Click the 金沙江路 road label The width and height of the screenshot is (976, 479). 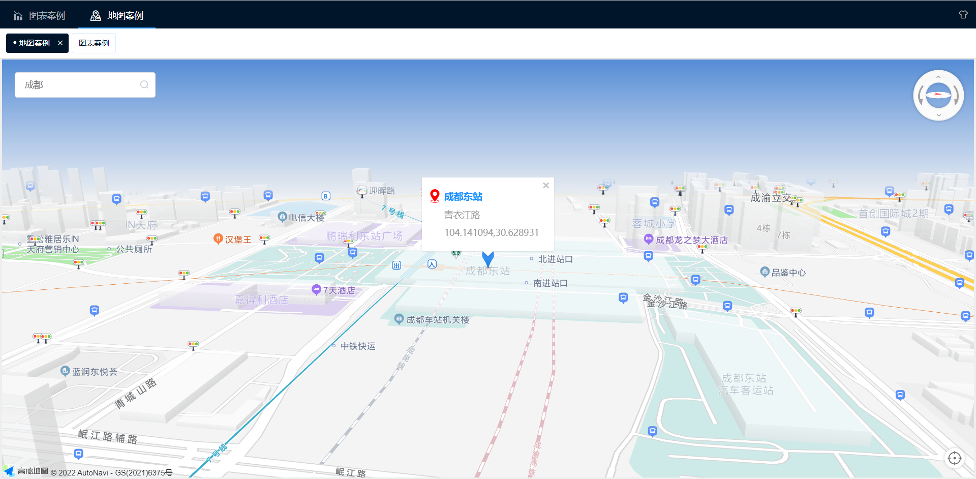pos(665,302)
